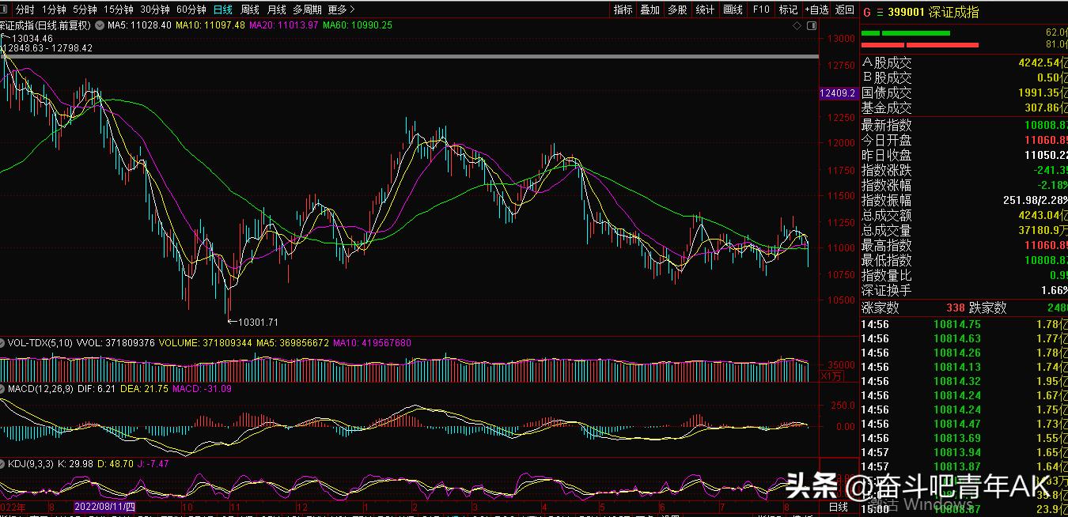This screenshot has width=1068, height=517.
Task: Click the red G icon beside 399001
Action: coord(867,12)
